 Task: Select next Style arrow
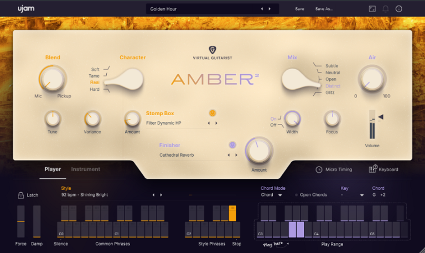tap(161, 195)
